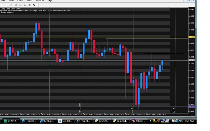Image resolution: width=210 pixels, height=131 pixels.
Task: Click the dual-computer network tray icon
Action: click(163, 121)
